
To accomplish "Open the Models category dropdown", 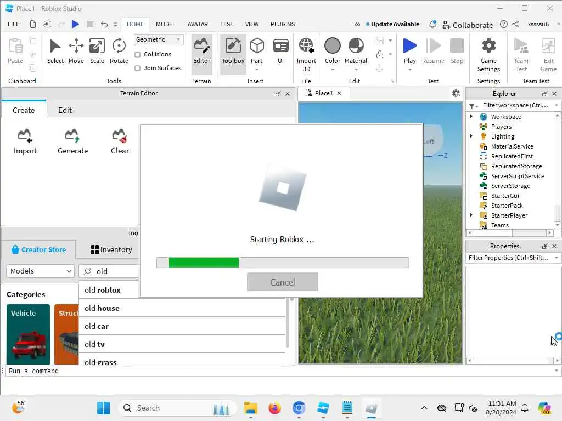I will pos(40,271).
